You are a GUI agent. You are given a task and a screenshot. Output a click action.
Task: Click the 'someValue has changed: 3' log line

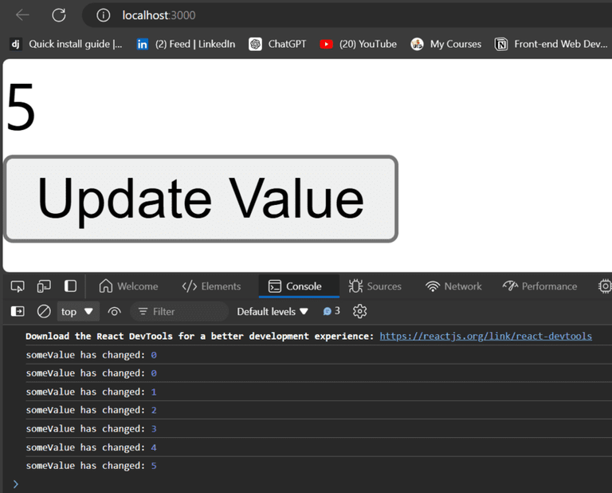coord(91,429)
